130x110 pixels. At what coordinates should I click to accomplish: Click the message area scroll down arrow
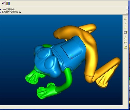point(127,12)
